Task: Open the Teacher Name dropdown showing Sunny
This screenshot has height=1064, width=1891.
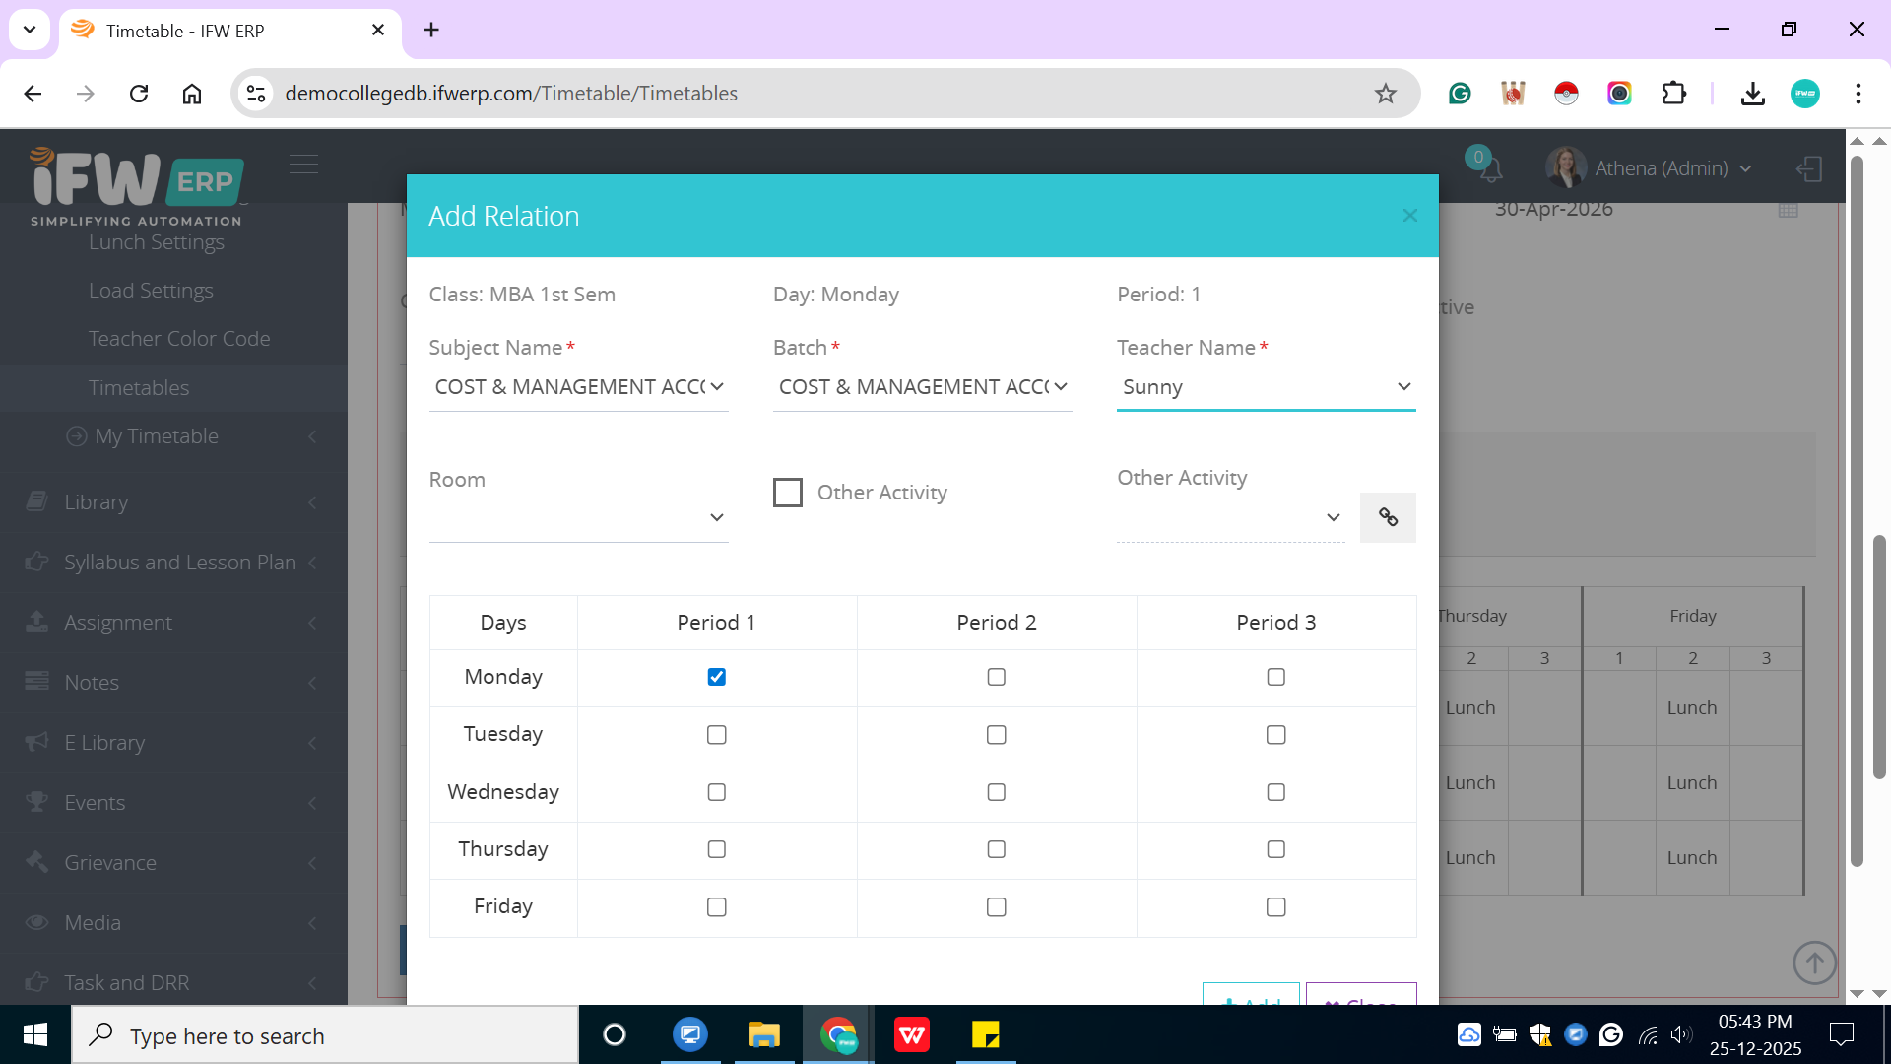Action: [x=1266, y=387]
